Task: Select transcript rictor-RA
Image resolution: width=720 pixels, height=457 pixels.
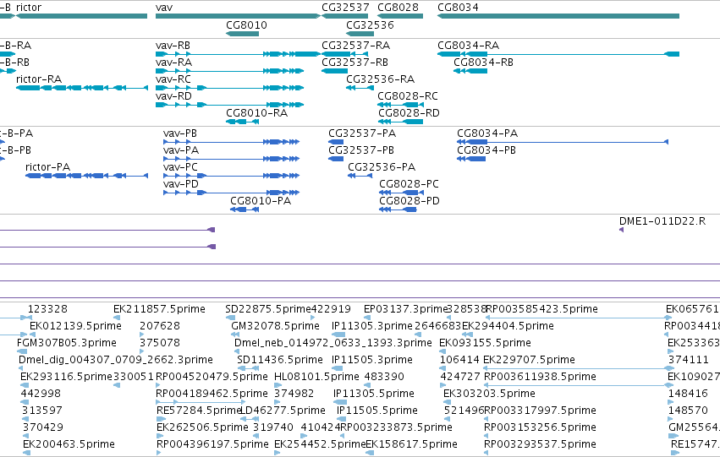Action: [x=82, y=88]
